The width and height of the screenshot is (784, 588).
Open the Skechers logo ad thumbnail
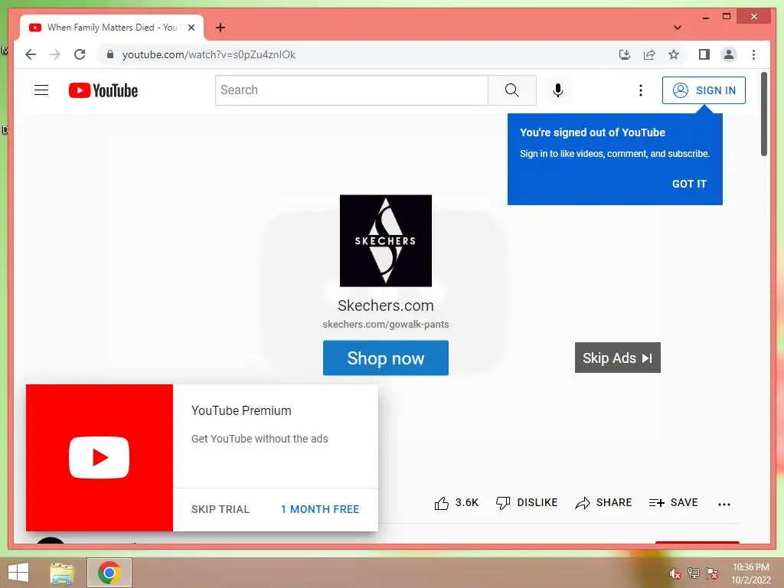386,240
